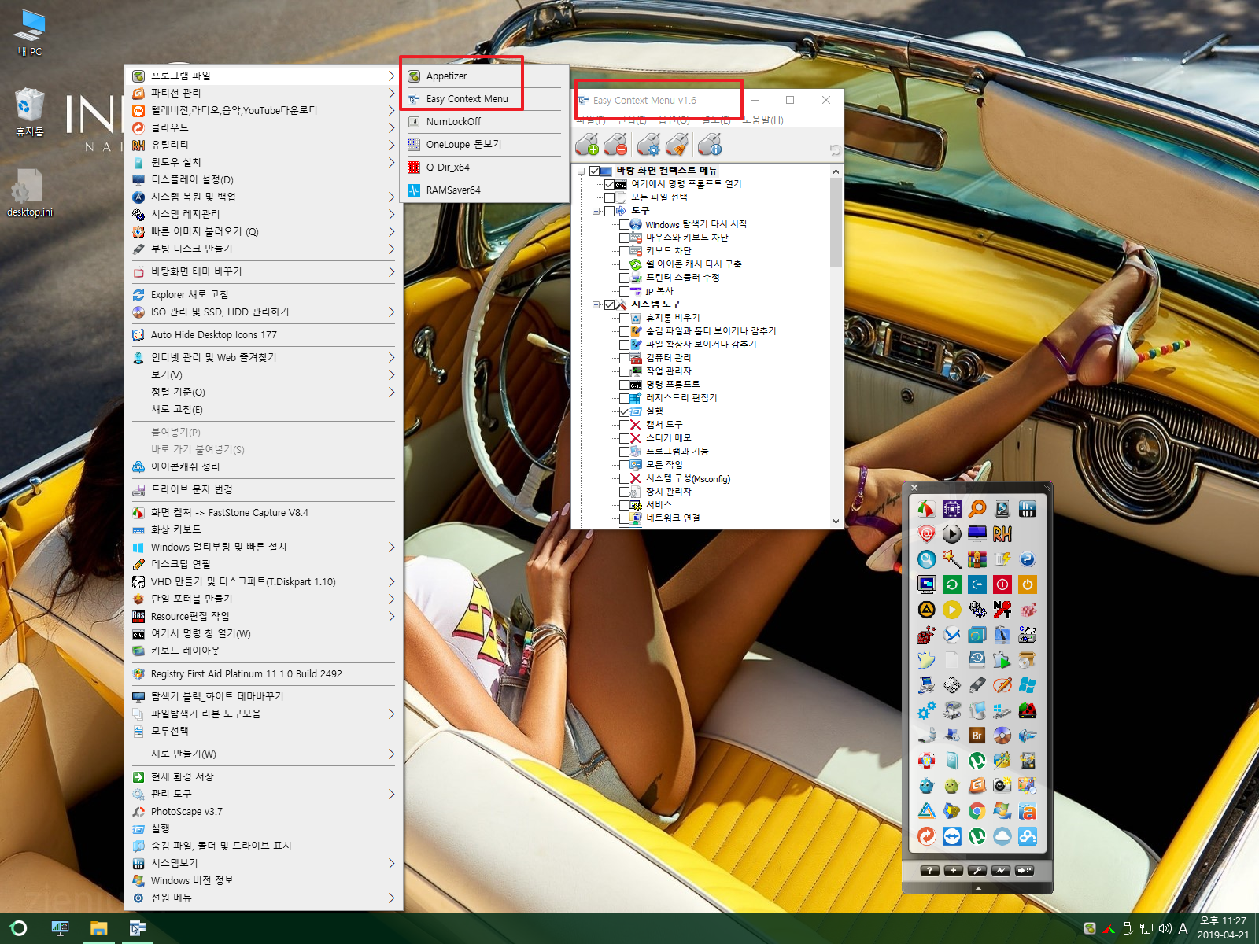This screenshot has height=944, width=1259.
Task: Expand submenu arrow of 전원 메뉴
Action: [x=391, y=898]
